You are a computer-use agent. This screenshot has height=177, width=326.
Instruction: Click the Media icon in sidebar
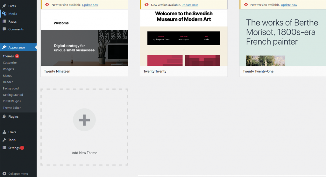coord(4,14)
